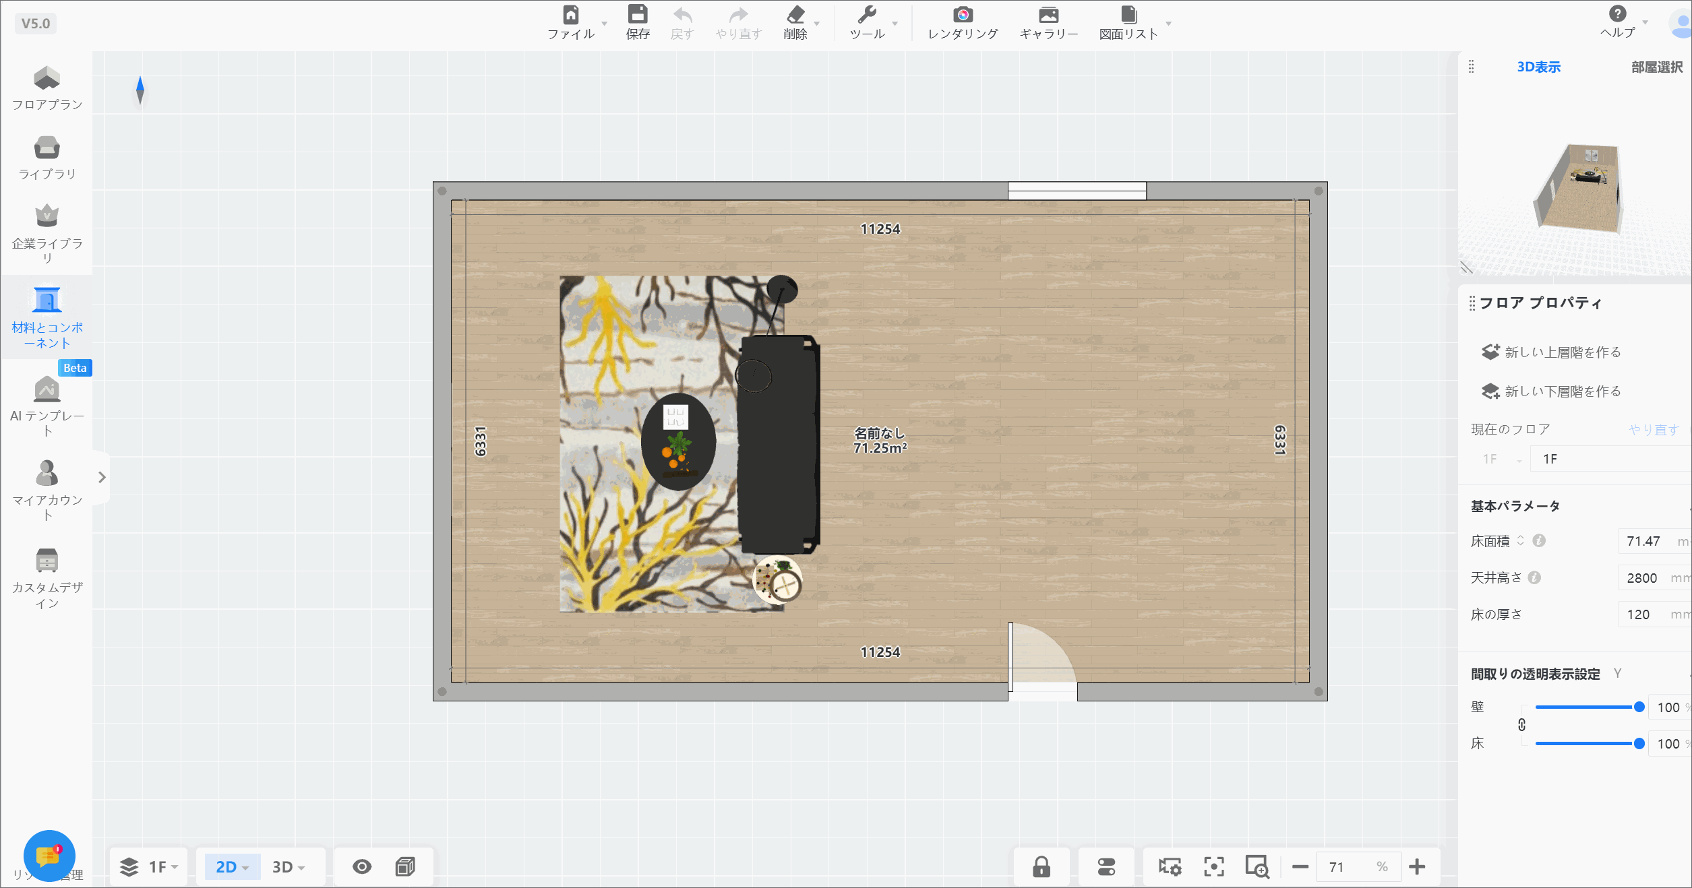
Task: Click the やり直す redo arrow
Action: coord(739,15)
